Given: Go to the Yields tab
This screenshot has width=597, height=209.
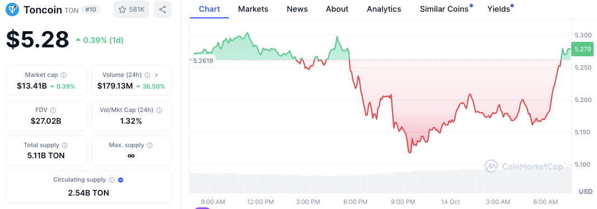Looking at the screenshot, I should coord(498,9).
